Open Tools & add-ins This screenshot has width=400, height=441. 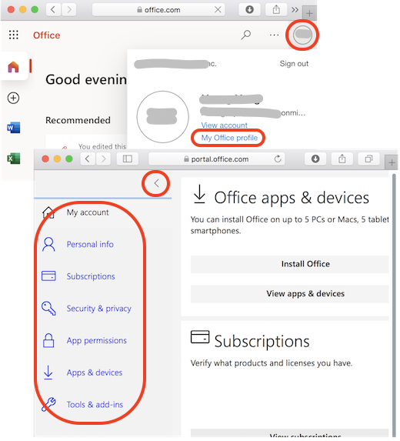click(95, 405)
